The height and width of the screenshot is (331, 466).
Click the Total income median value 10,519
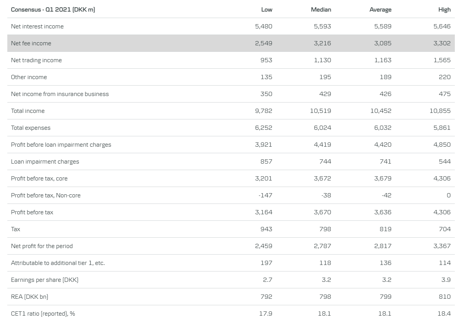pyautogui.click(x=320, y=111)
